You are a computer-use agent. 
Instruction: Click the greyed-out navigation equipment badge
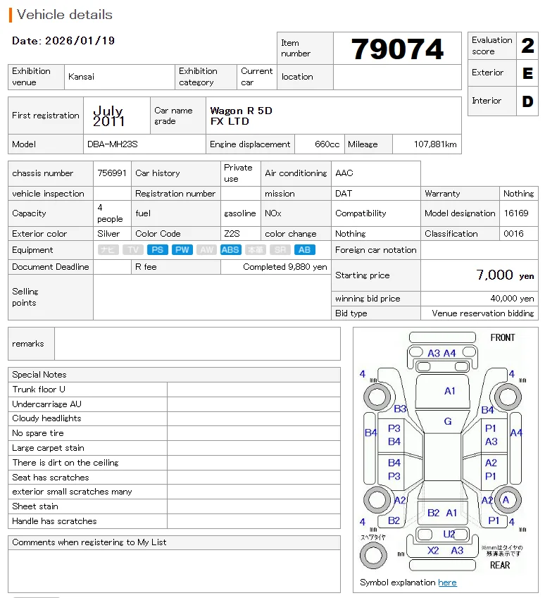108,250
